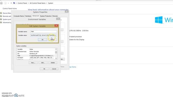Switch to Remote tab
173x97 pixels.
(x=55, y=16)
